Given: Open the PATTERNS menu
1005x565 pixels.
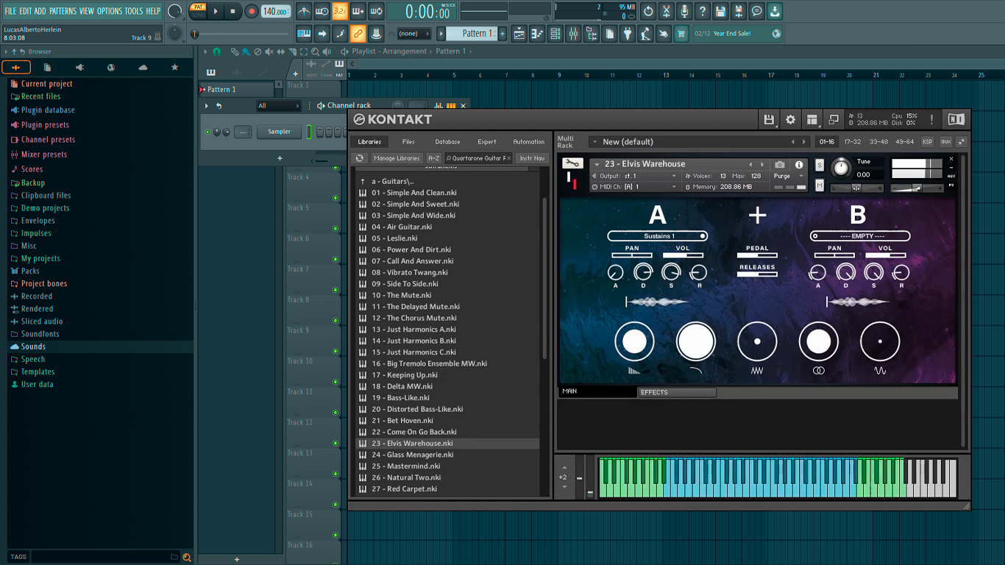Looking at the screenshot, I should pos(63,11).
